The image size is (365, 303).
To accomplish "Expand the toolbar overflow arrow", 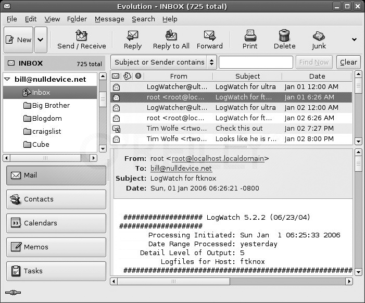I will point(354,40).
